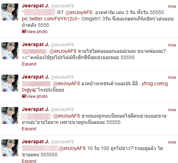
Task: Open Jeerapat J. name in the third tweet
Action: [36, 77]
